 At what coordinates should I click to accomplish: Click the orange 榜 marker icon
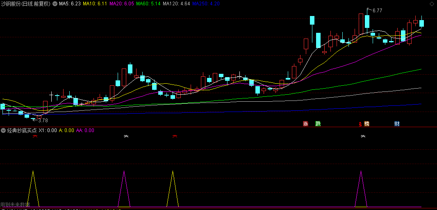click(366, 124)
